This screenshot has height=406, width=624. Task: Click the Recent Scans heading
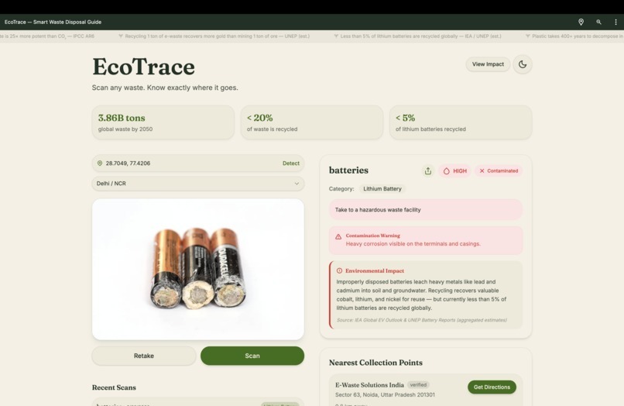[114, 387]
